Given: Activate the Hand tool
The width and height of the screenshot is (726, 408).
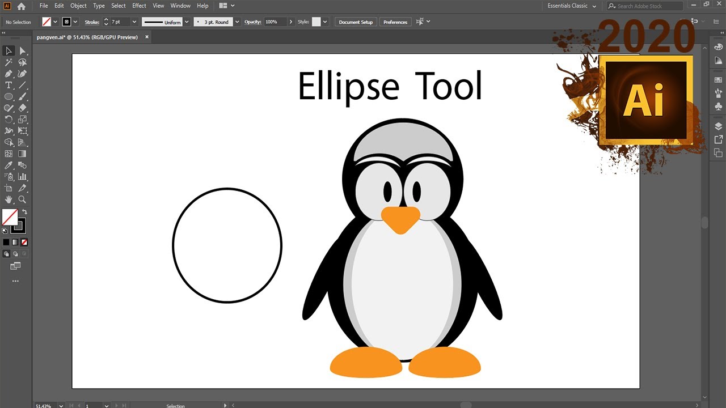Looking at the screenshot, I should tap(9, 199).
